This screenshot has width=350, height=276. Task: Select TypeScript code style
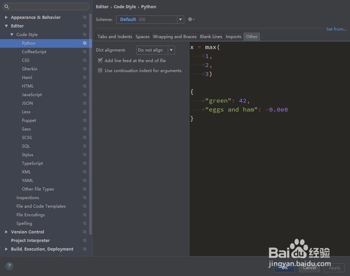tap(32, 163)
